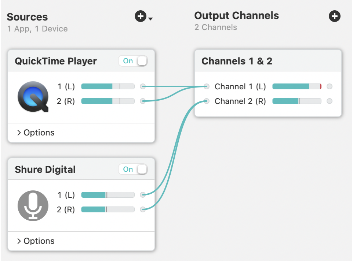Click Channel 2 (R) input connector
353x279 pixels.
(x=207, y=101)
